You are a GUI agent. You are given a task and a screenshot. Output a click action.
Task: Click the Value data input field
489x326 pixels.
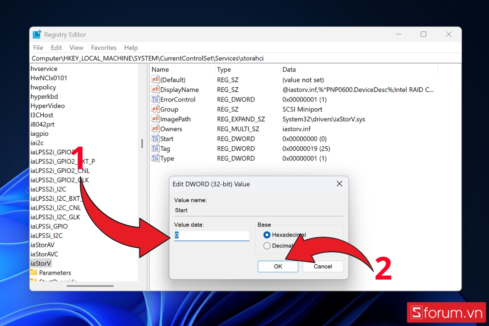coord(211,236)
